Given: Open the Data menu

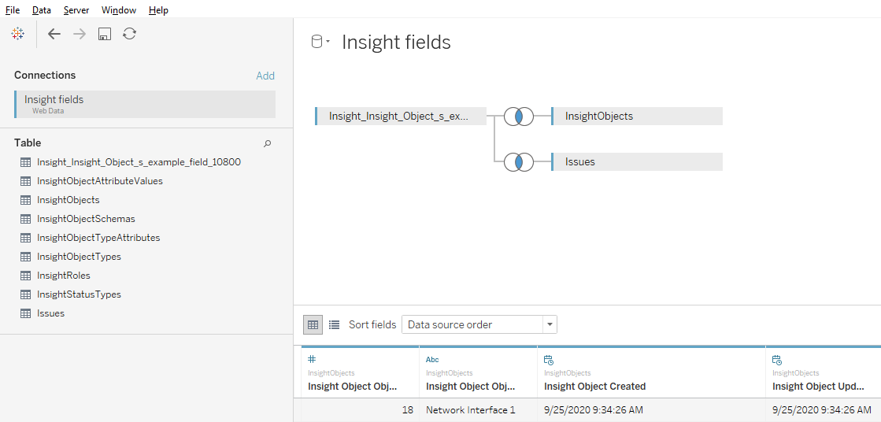Looking at the screenshot, I should point(42,10).
